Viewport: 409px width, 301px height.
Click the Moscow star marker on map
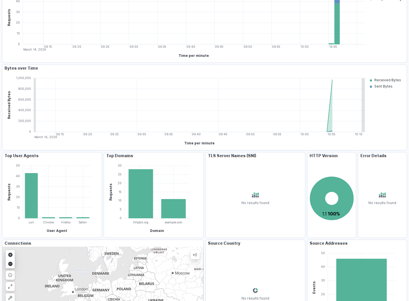pos(172,273)
